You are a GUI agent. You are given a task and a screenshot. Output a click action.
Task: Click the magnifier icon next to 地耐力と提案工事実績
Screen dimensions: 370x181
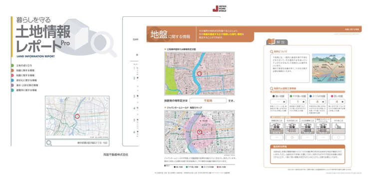[x=271, y=89]
